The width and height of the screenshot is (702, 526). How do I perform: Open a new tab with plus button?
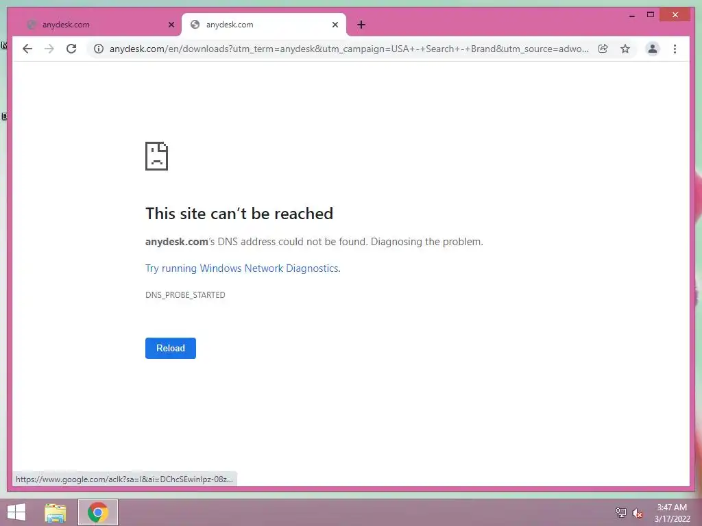point(361,25)
